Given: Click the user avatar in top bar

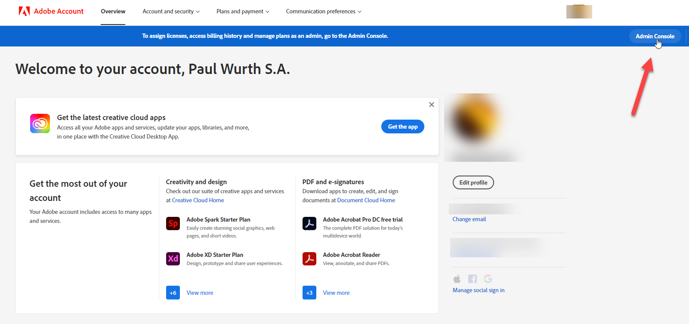Looking at the screenshot, I should pyautogui.click(x=579, y=12).
